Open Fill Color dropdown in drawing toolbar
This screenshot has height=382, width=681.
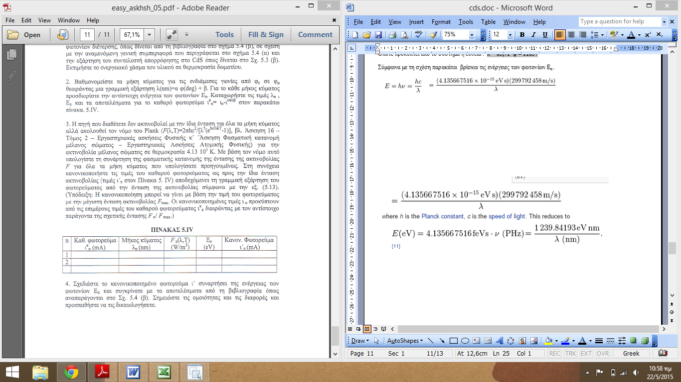point(556,341)
